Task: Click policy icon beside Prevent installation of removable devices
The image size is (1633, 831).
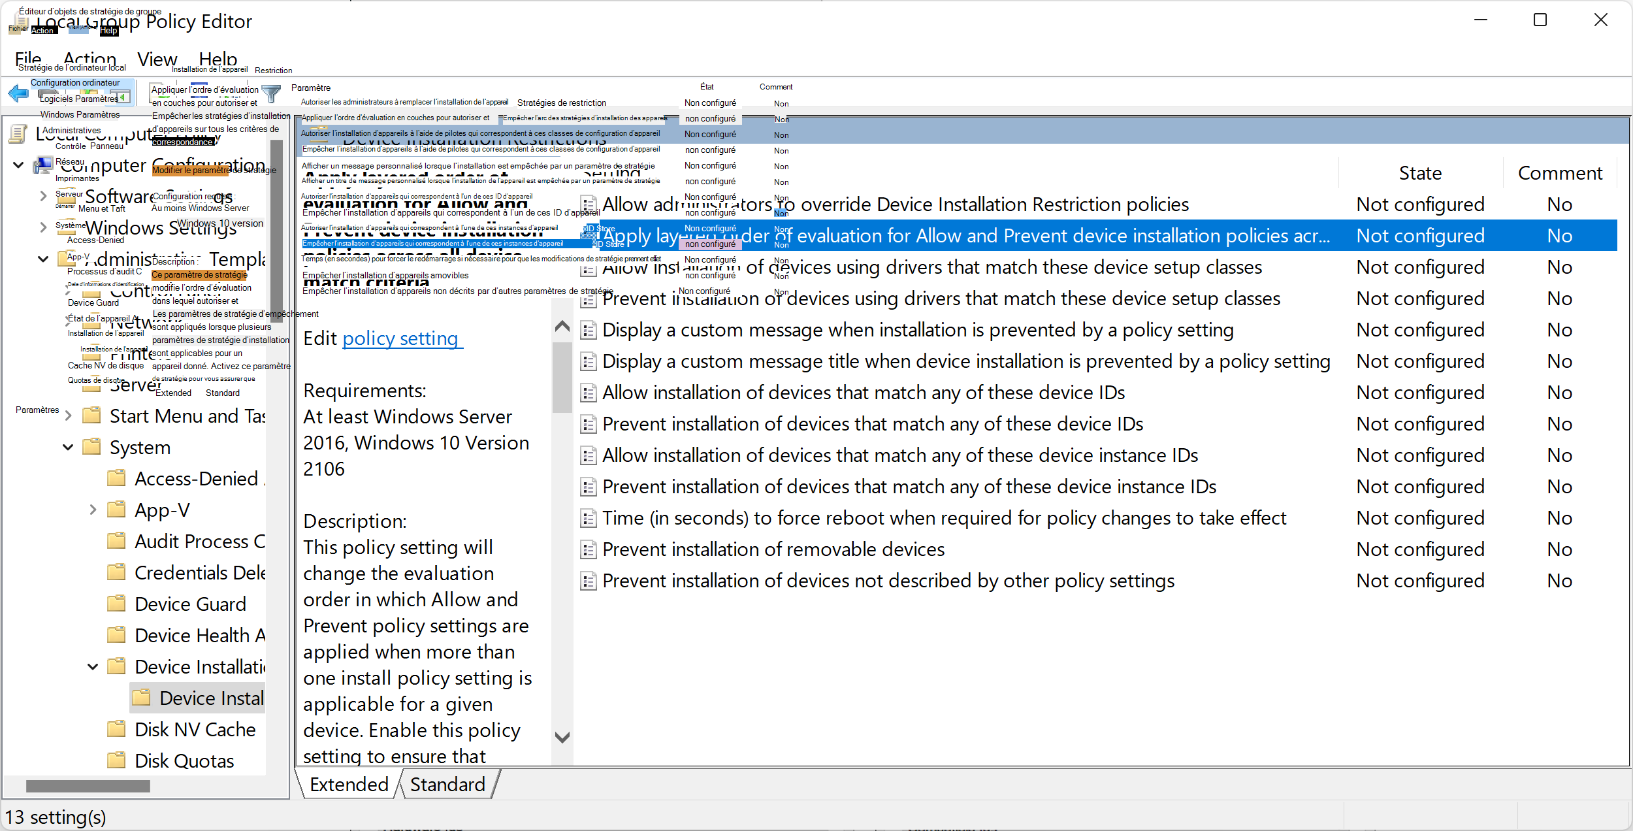Action: tap(589, 550)
